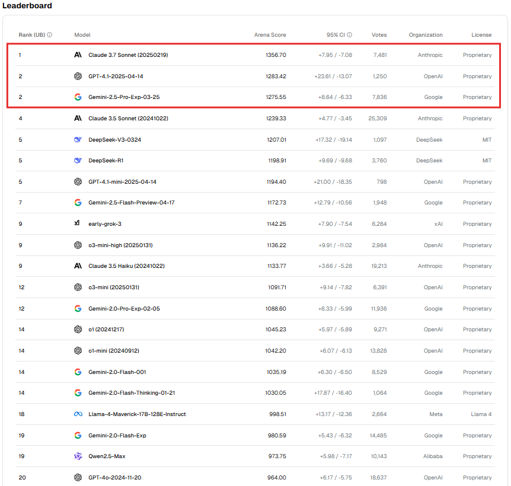Select the Qwen2.5-Max model name

point(107,456)
